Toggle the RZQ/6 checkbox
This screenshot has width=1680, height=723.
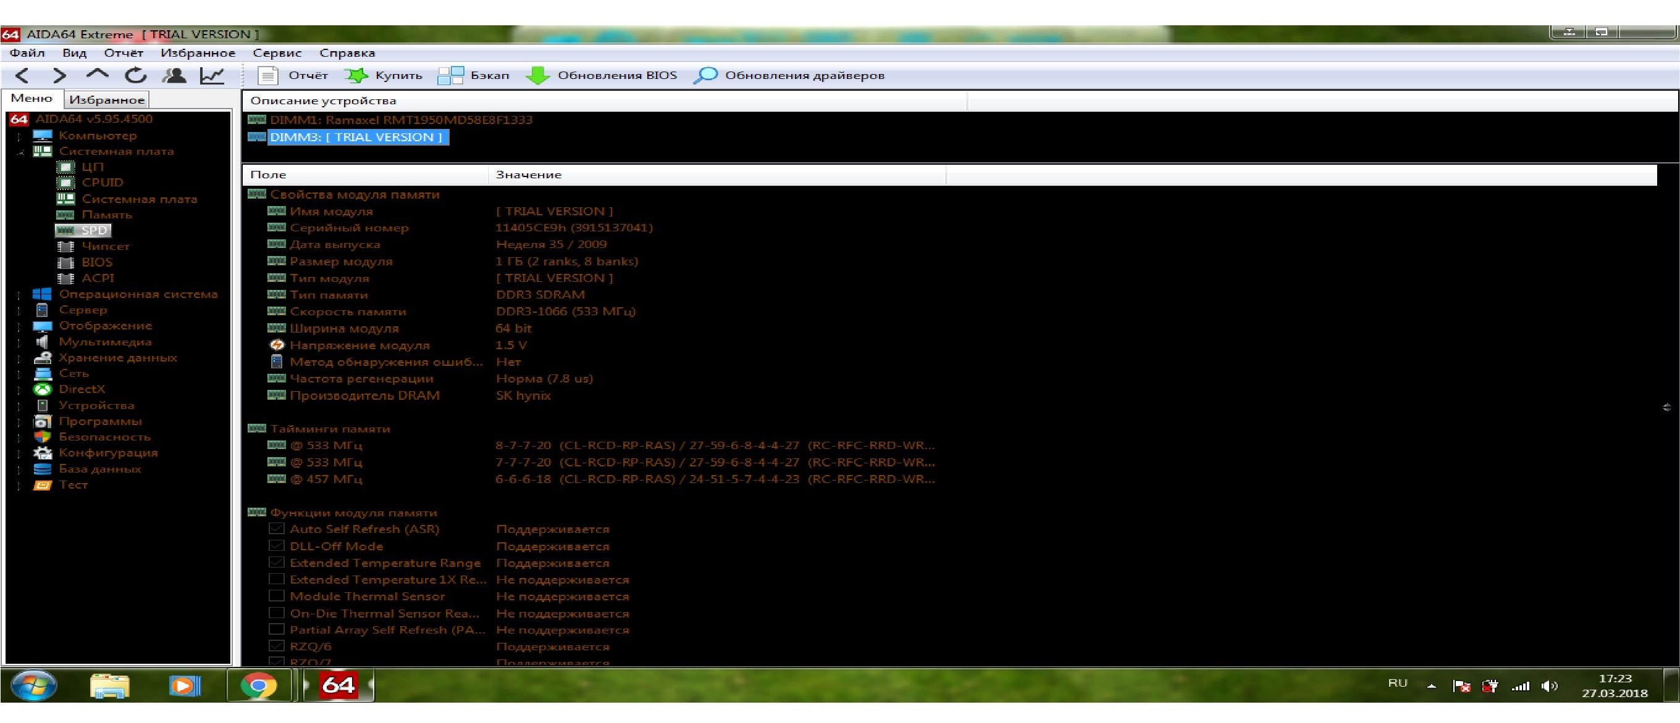[x=277, y=646]
